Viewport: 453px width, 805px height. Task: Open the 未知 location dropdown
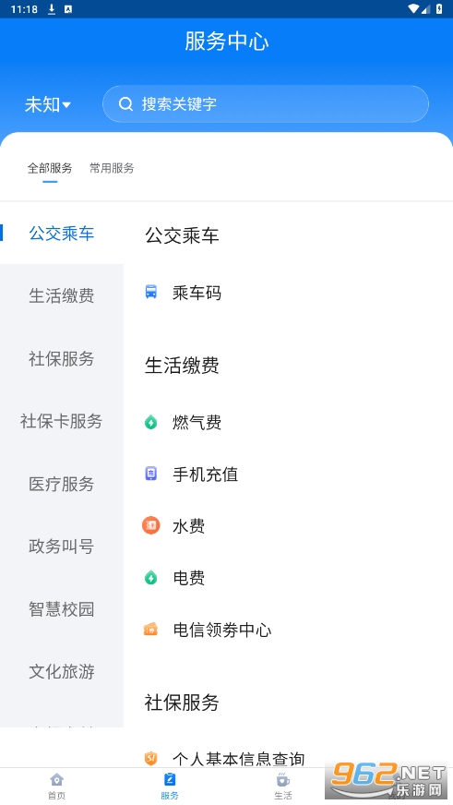coord(48,104)
